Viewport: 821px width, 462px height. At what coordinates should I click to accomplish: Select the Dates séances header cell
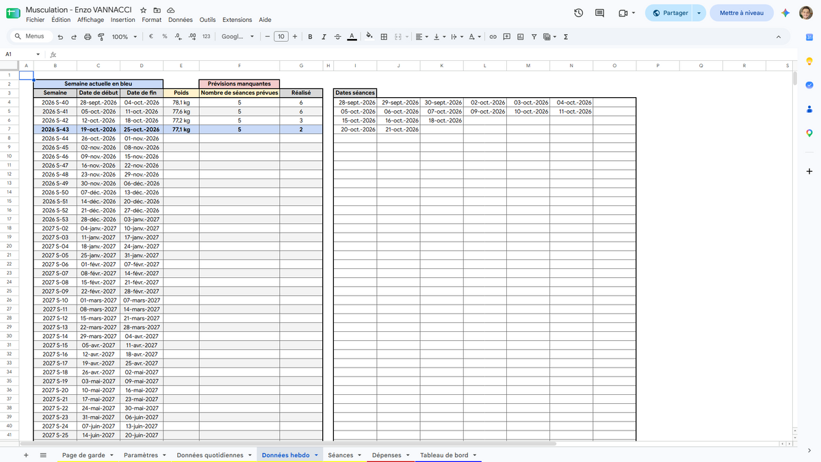355,92
